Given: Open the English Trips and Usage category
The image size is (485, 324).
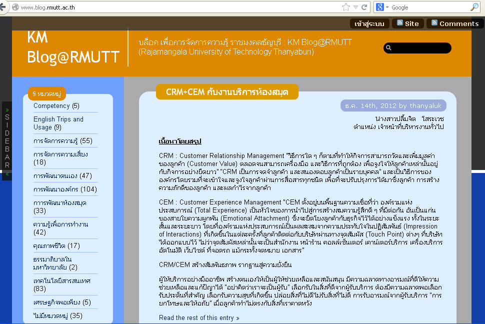Looking at the screenshot, I should pyautogui.click(x=58, y=123).
